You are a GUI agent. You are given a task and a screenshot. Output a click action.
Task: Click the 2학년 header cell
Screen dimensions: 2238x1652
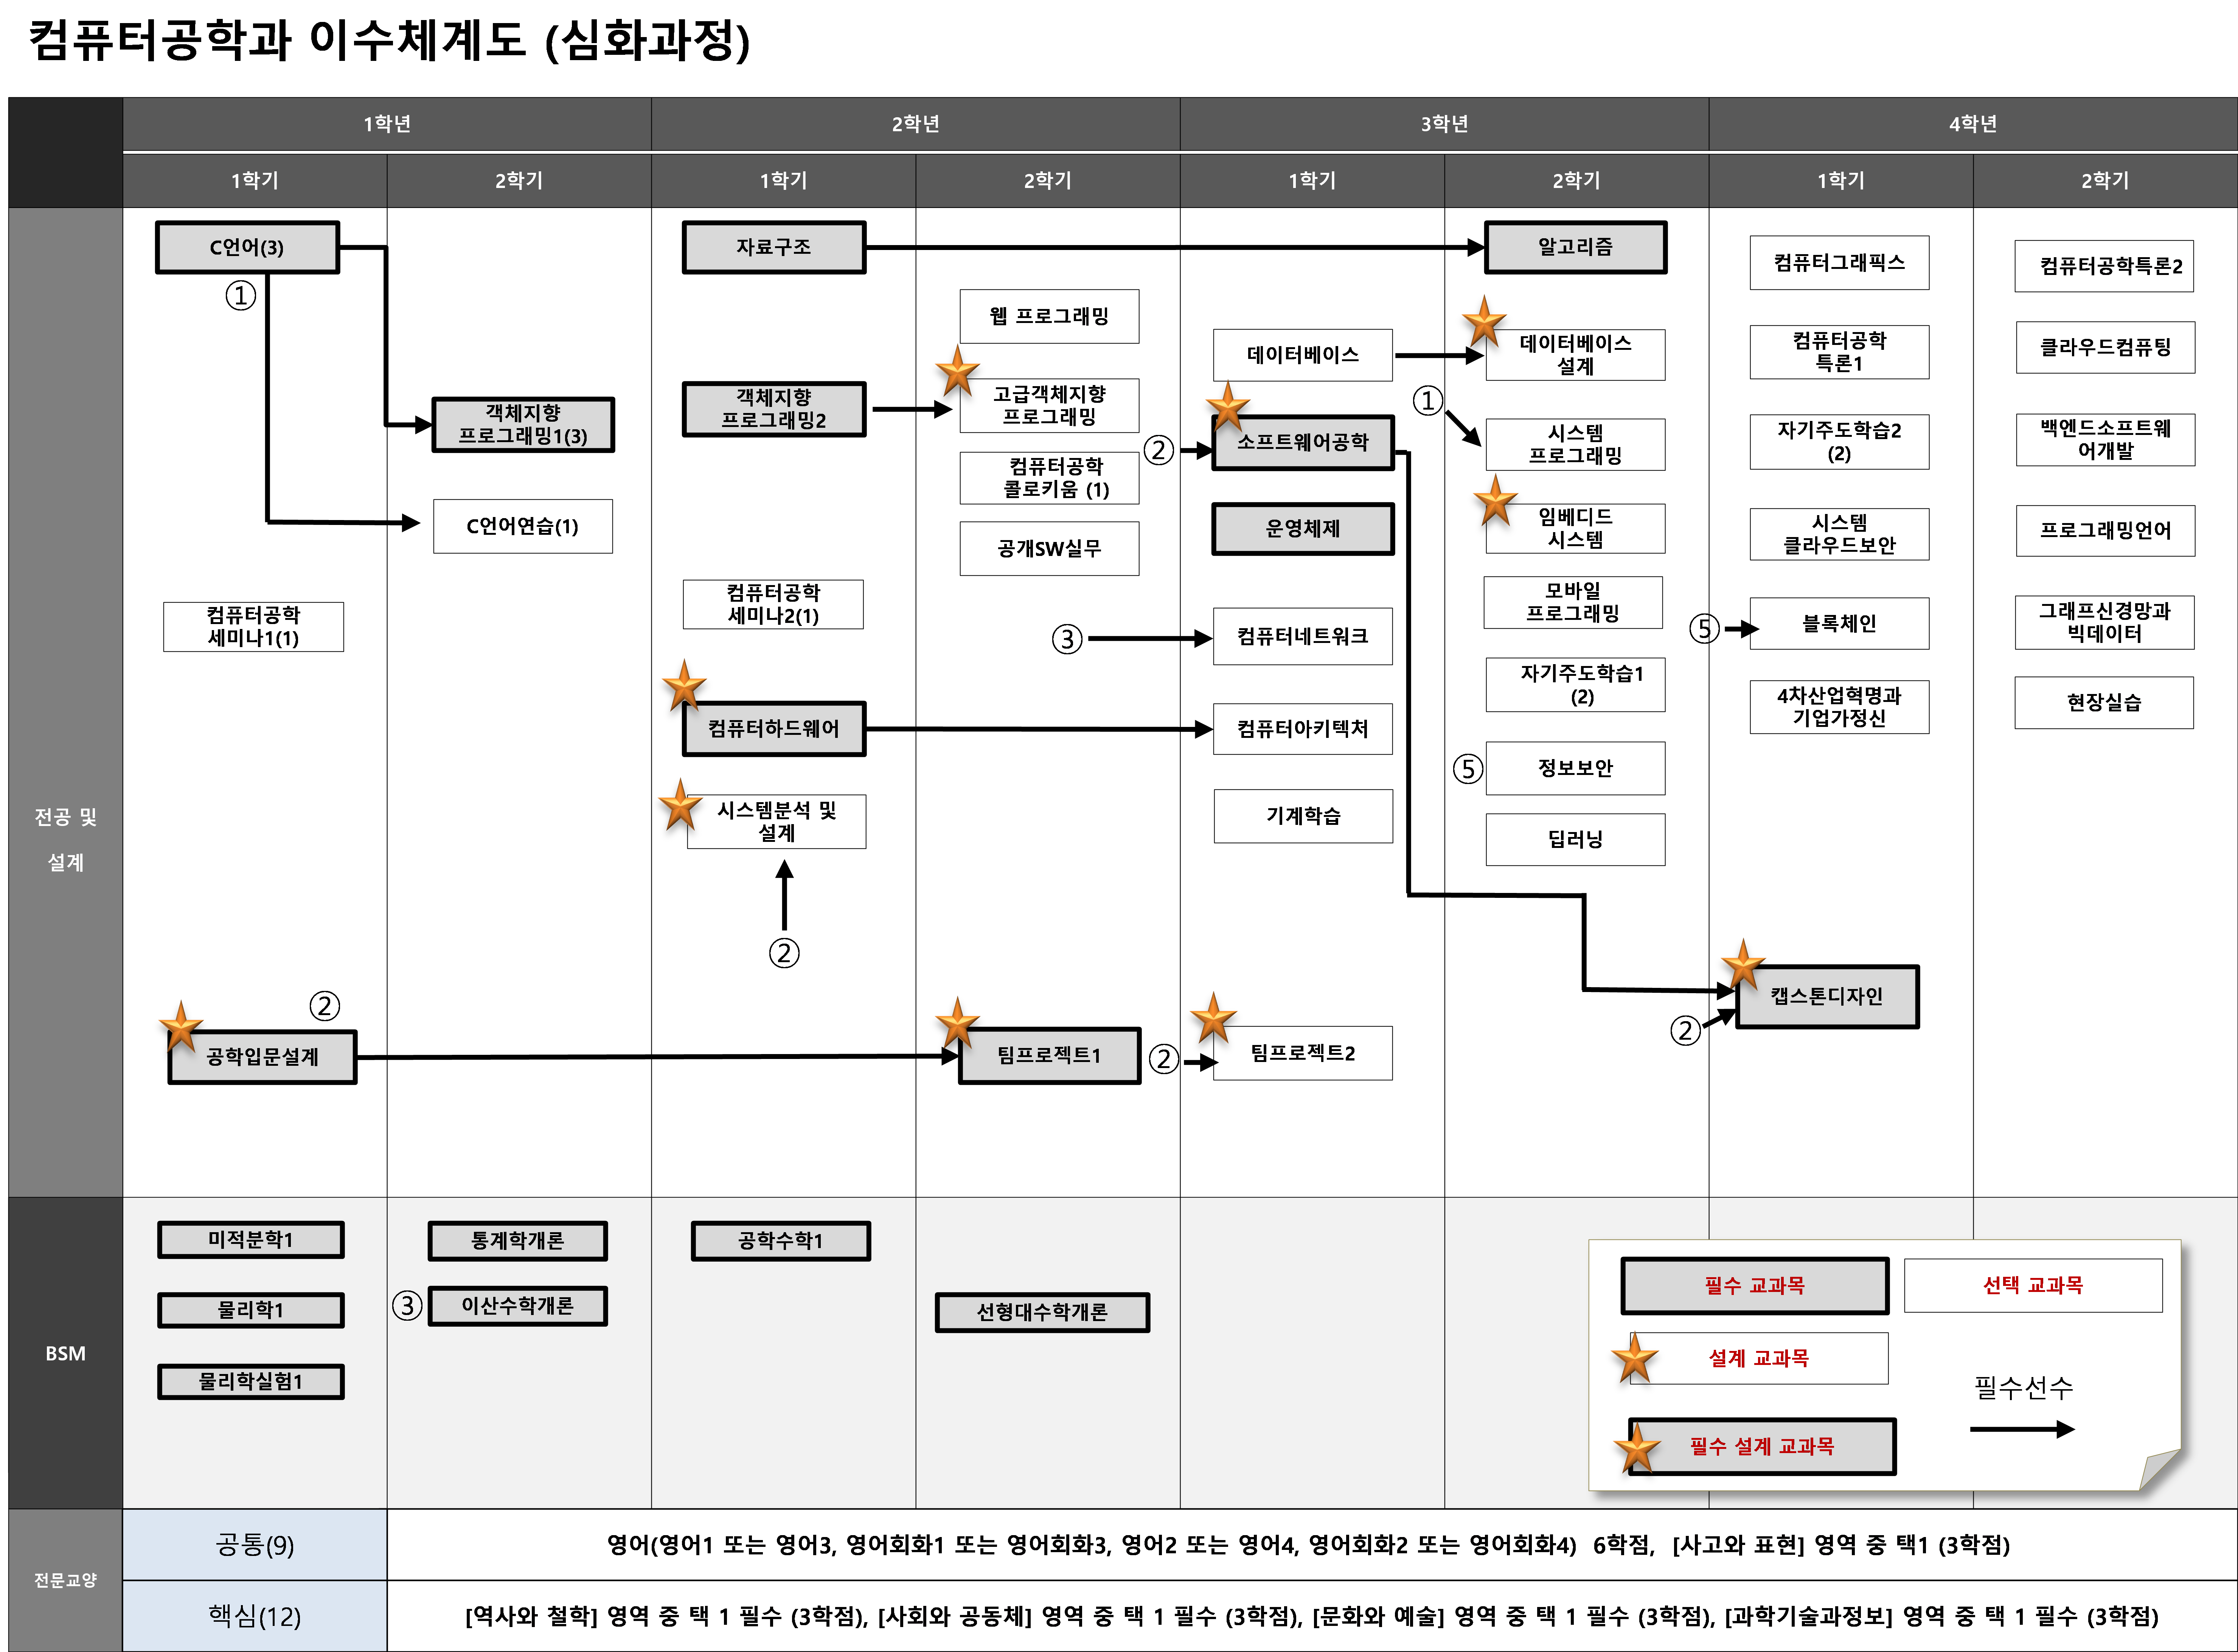[915, 124]
